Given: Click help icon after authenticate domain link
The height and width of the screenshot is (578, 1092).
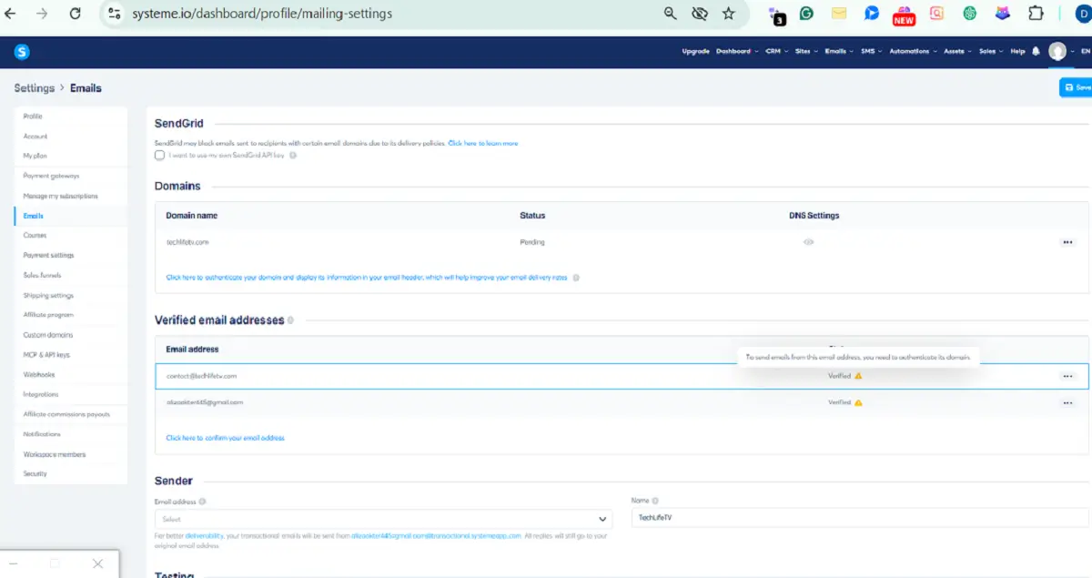Looking at the screenshot, I should (x=576, y=278).
